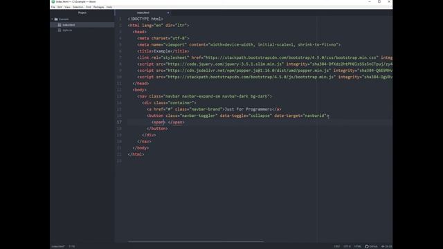Click the Atom logo in the title bar
This screenshot has height=249, width=443.
tap(53, 1)
